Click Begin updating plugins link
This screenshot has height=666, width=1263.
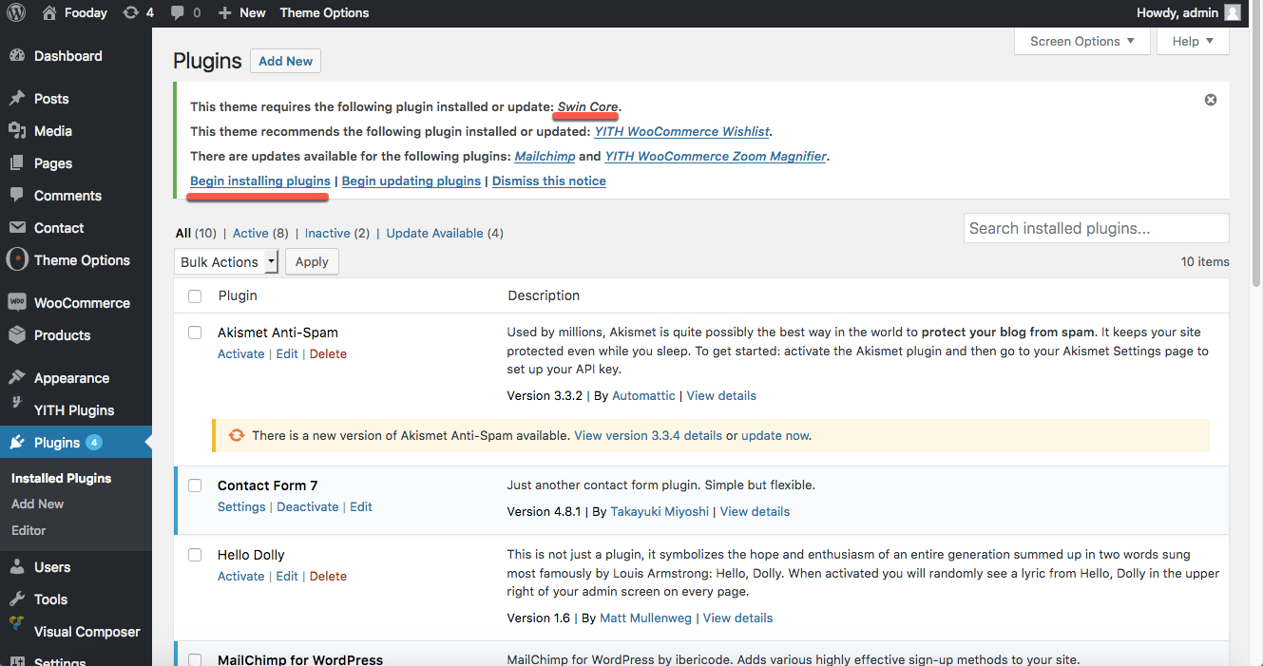[411, 181]
